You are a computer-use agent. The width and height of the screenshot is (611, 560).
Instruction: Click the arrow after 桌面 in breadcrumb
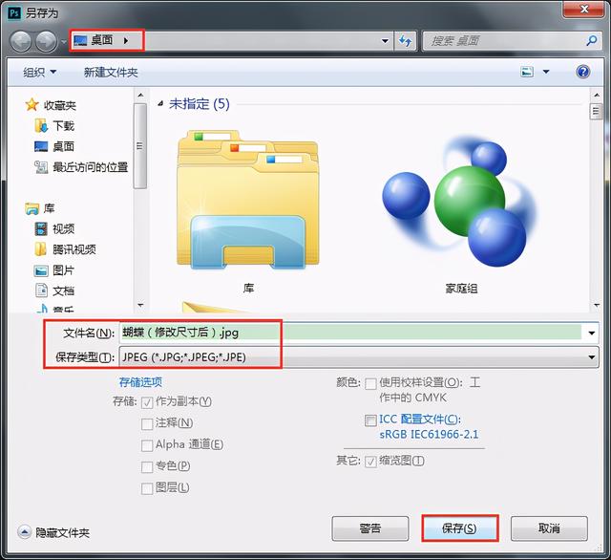point(125,40)
